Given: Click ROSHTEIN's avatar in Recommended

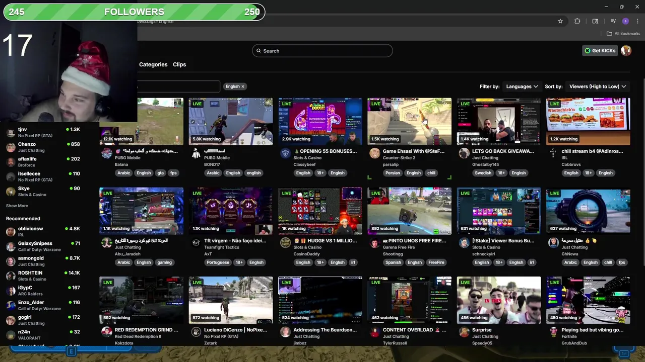Looking at the screenshot, I should [x=11, y=276].
